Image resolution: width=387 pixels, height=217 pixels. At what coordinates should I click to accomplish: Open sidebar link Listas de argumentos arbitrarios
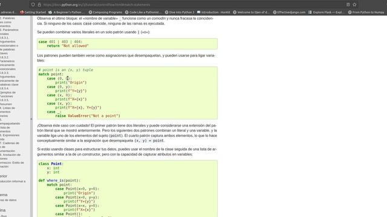pyautogui.click(x=7, y=112)
